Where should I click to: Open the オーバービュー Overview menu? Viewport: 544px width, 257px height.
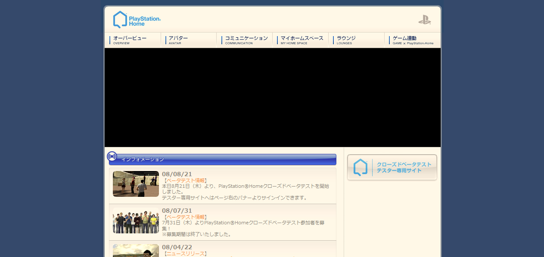pyautogui.click(x=133, y=40)
